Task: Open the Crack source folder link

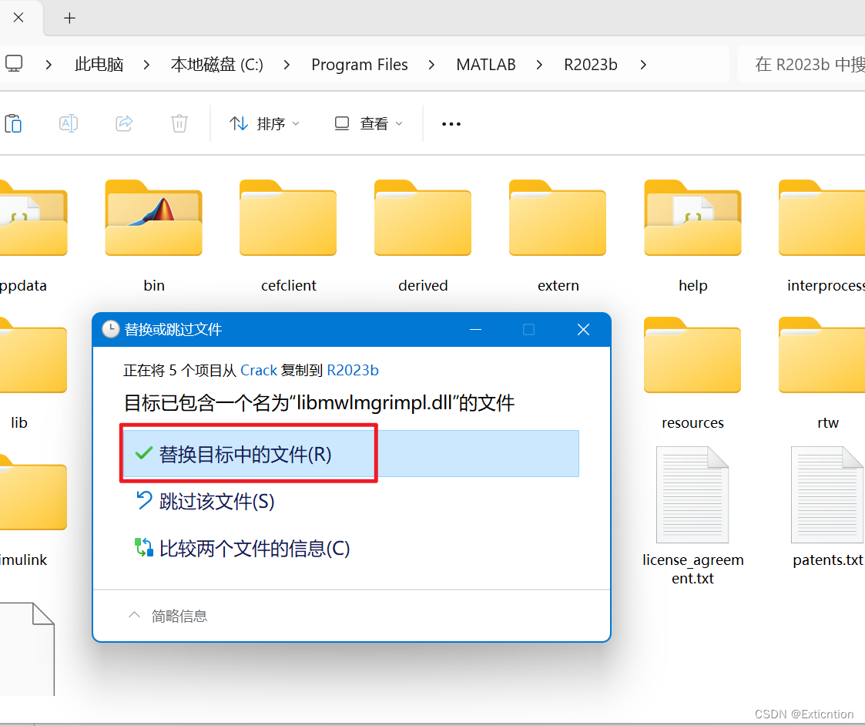Action: [x=258, y=370]
